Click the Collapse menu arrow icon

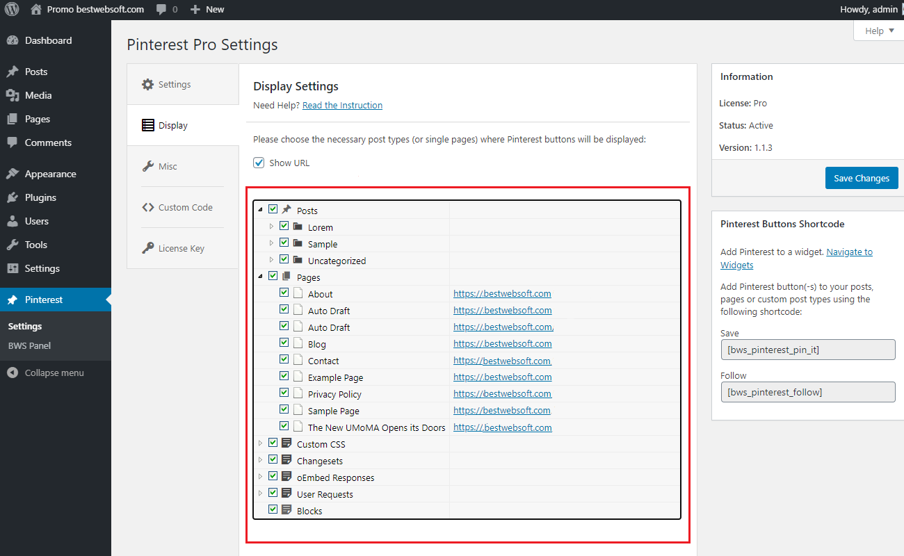(x=13, y=373)
